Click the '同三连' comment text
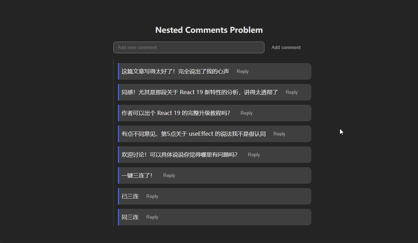Screen dimensions: 418x243 tap(130, 217)
